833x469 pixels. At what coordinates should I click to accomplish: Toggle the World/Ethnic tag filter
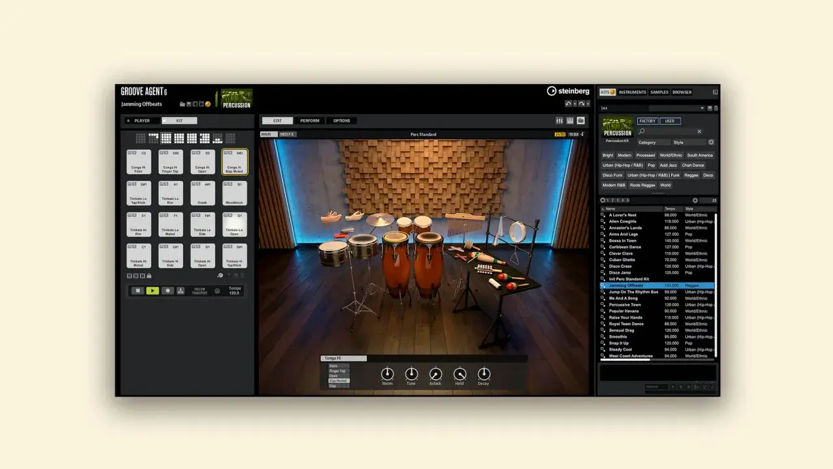coord(671,155)
